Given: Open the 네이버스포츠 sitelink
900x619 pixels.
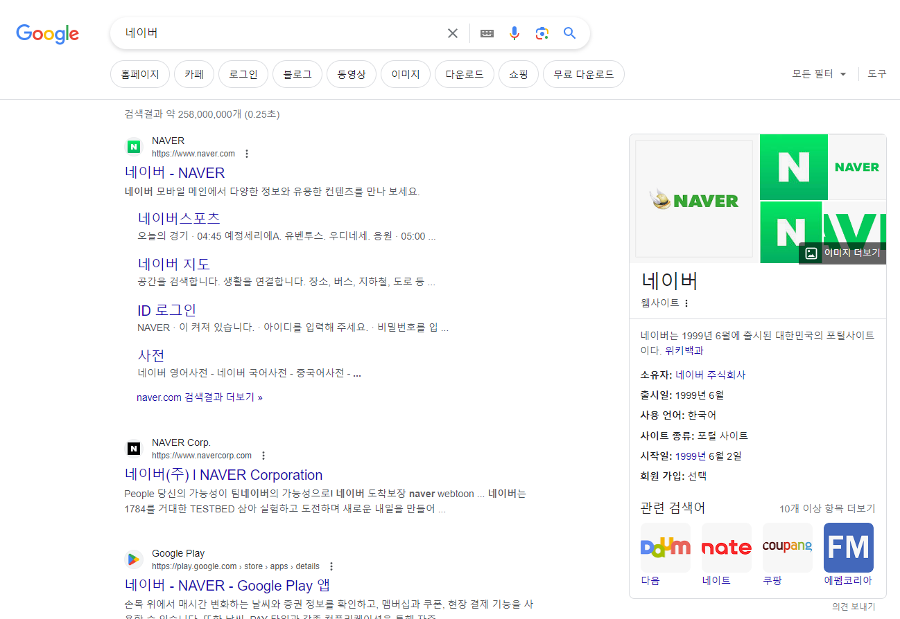Looking at the screenshot, I should click(179, 218).
